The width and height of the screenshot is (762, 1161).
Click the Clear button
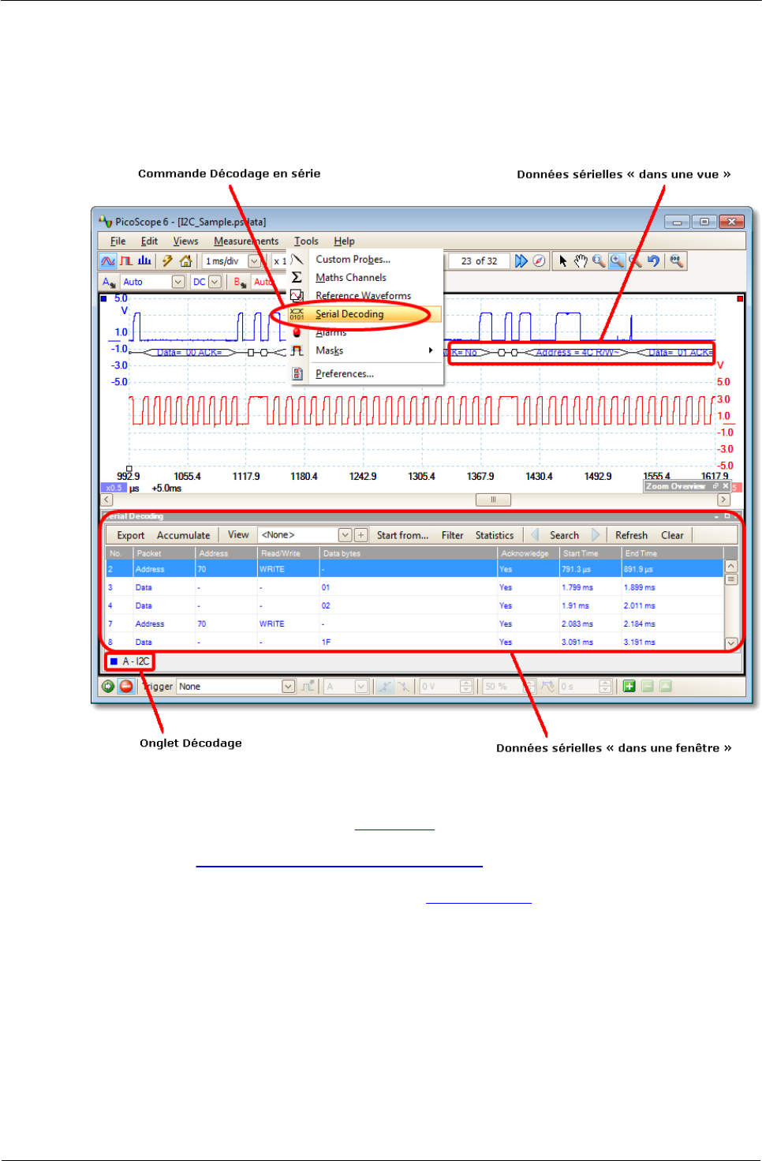point(672,535)
